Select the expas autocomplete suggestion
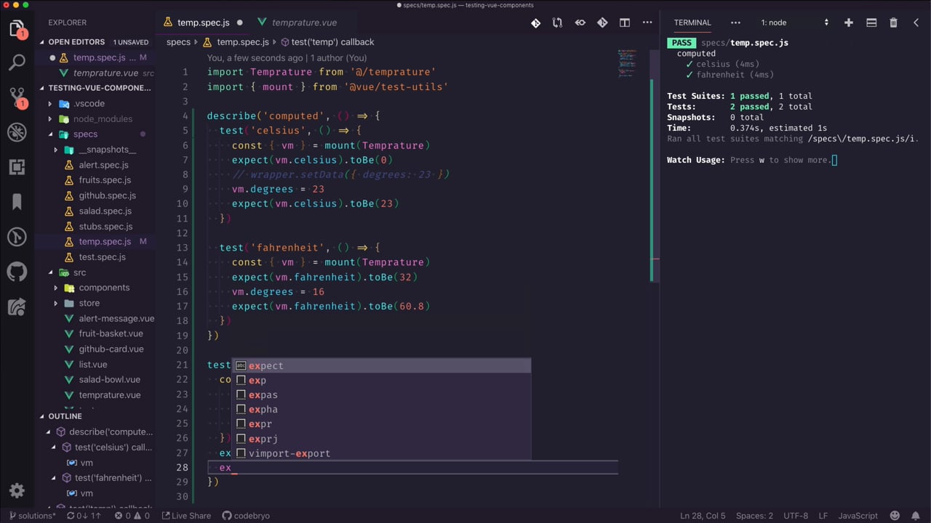Image resolution: width=931 pixels, height=523 pixels. point(381,394)
